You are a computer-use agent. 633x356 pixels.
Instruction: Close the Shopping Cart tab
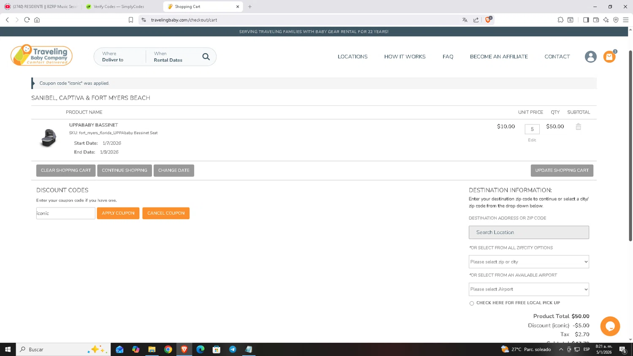(x=238, y=7)
